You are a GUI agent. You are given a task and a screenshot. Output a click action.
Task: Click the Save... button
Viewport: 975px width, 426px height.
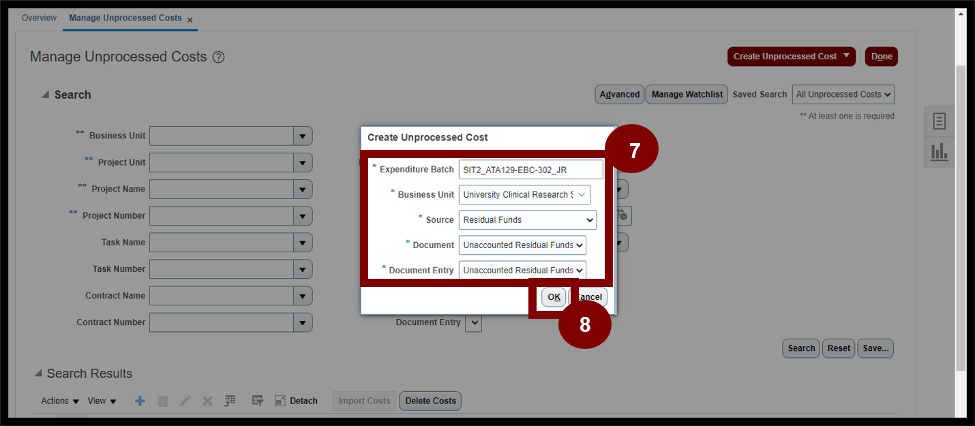point(875,348)
